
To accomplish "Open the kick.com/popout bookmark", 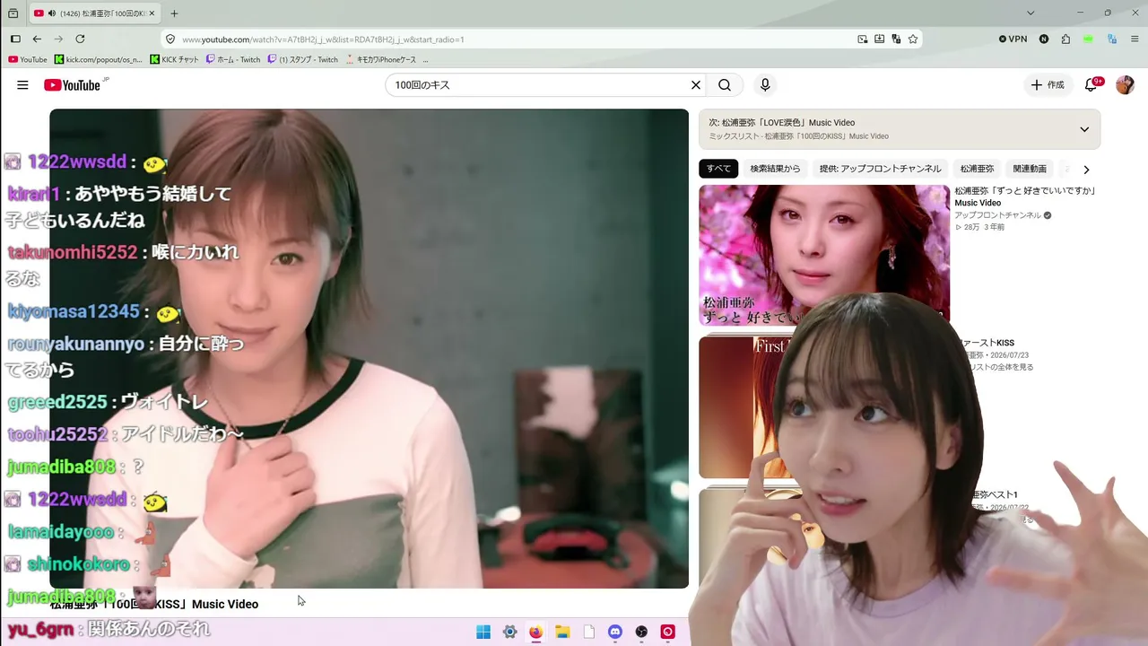I will point(99,60).
